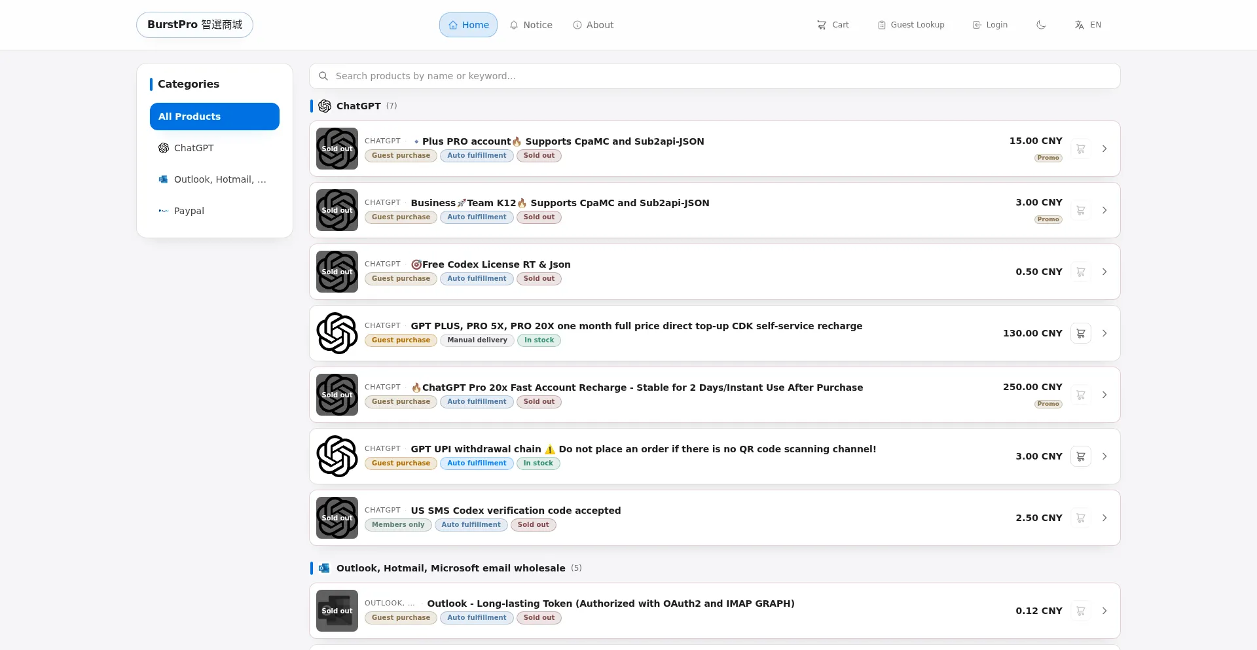The image size is (1257, 650).
Task: Click cart icon for ChatGPT Pro 20x
Action: pos(1081,395)
